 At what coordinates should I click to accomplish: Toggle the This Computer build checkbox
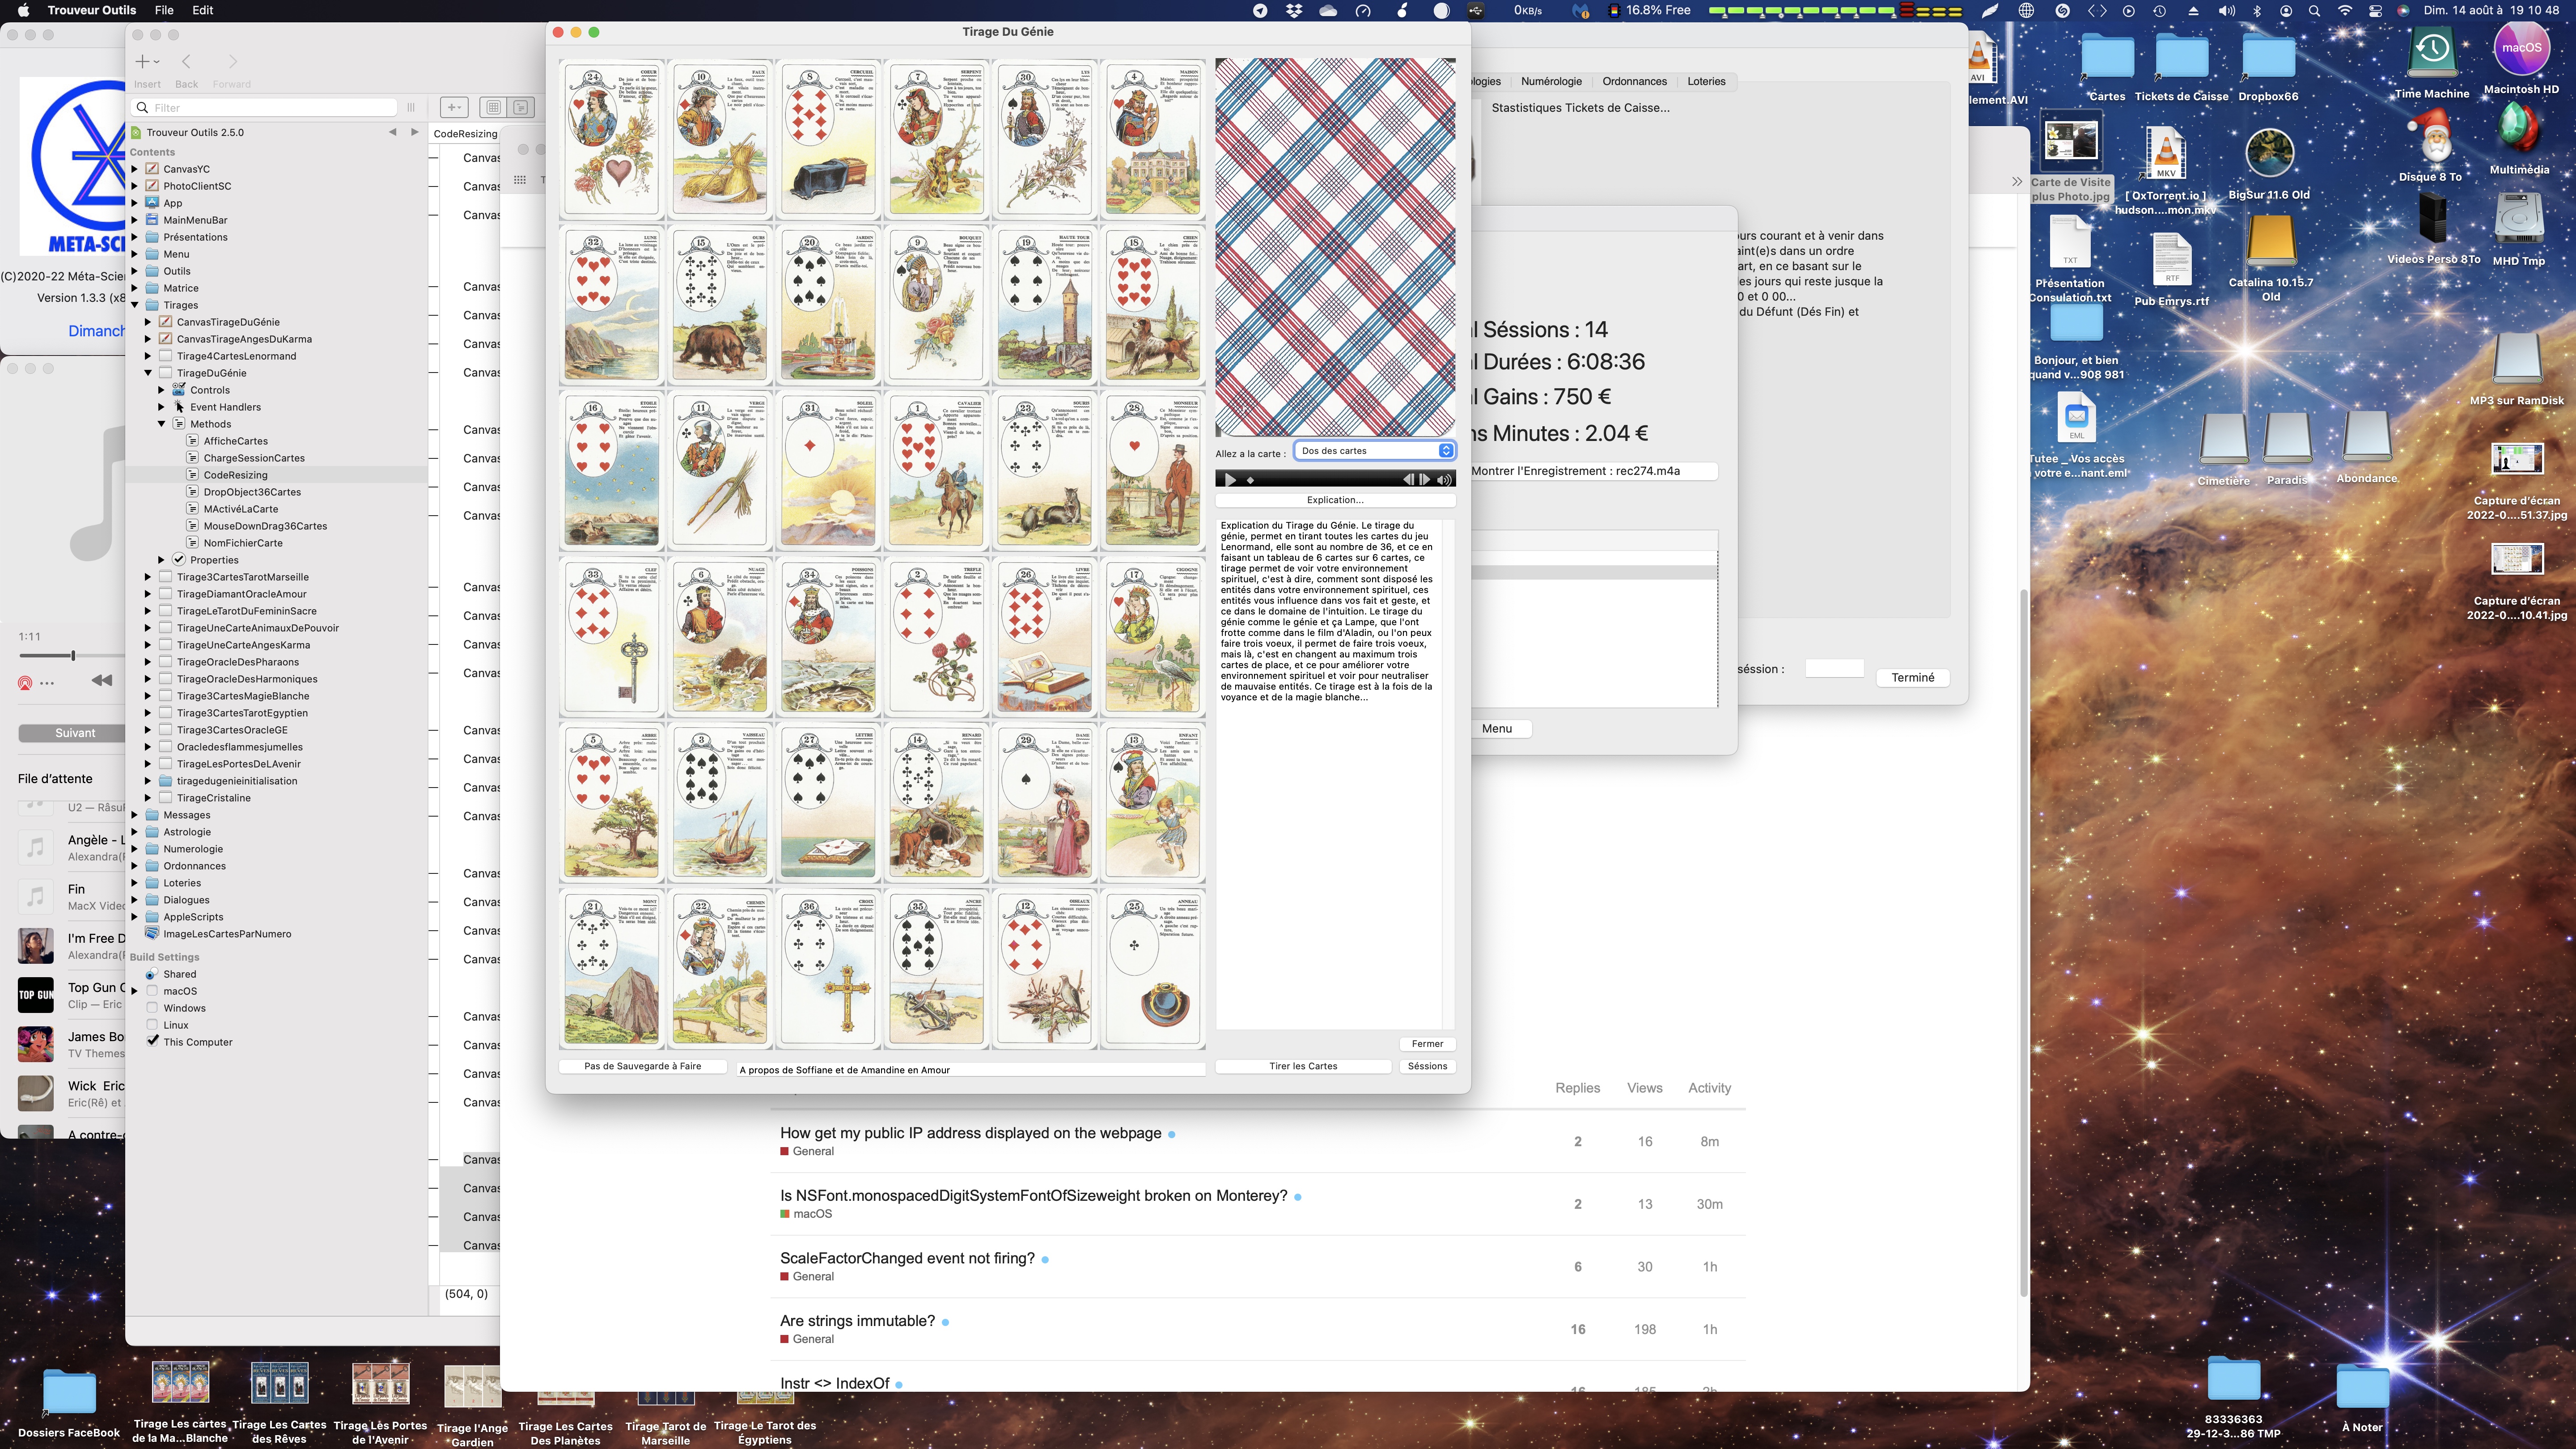click(152, 1041)
